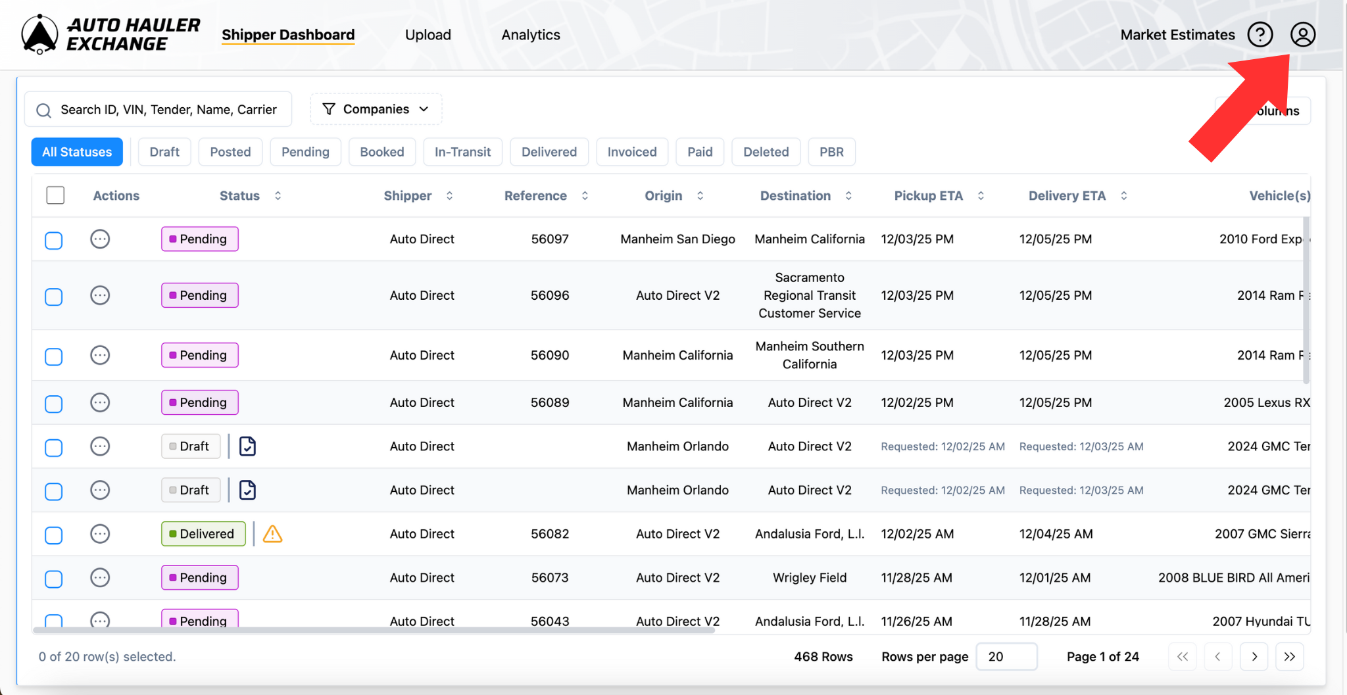Open actions menu for reference 56082
Screen dimensions: 1347x695
tap(100, 534)
